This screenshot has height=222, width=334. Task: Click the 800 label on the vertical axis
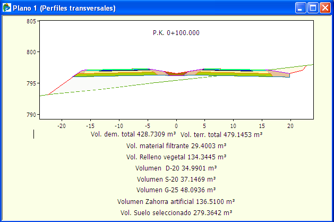[31, 53]
